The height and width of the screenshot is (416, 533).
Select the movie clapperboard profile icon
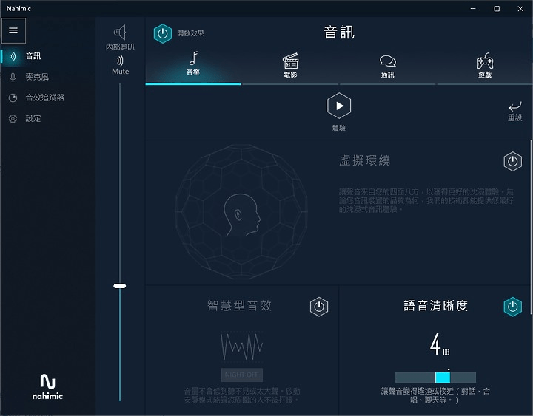point(291,61)
